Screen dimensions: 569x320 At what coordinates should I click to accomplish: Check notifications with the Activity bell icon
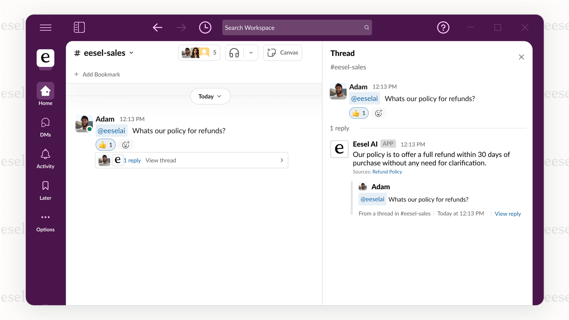tap(45, 154)
